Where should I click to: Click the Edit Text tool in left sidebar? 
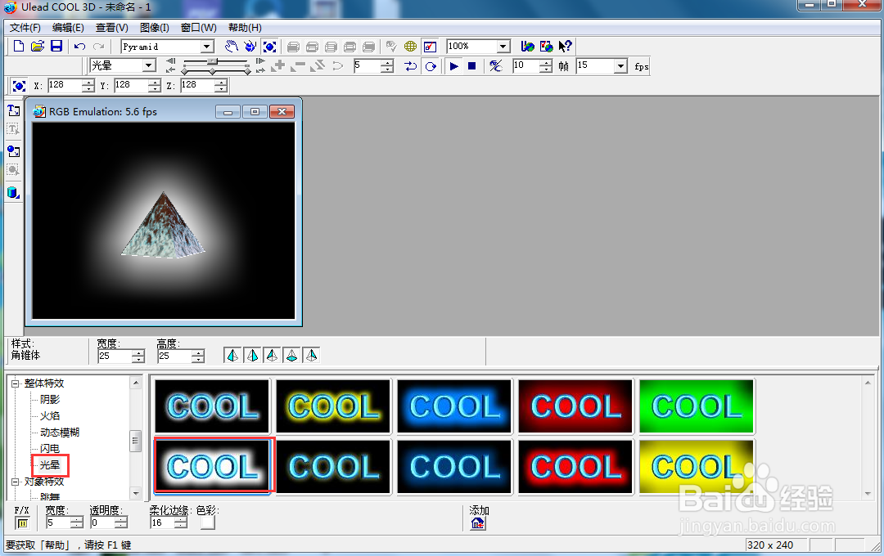coord(14,129)
